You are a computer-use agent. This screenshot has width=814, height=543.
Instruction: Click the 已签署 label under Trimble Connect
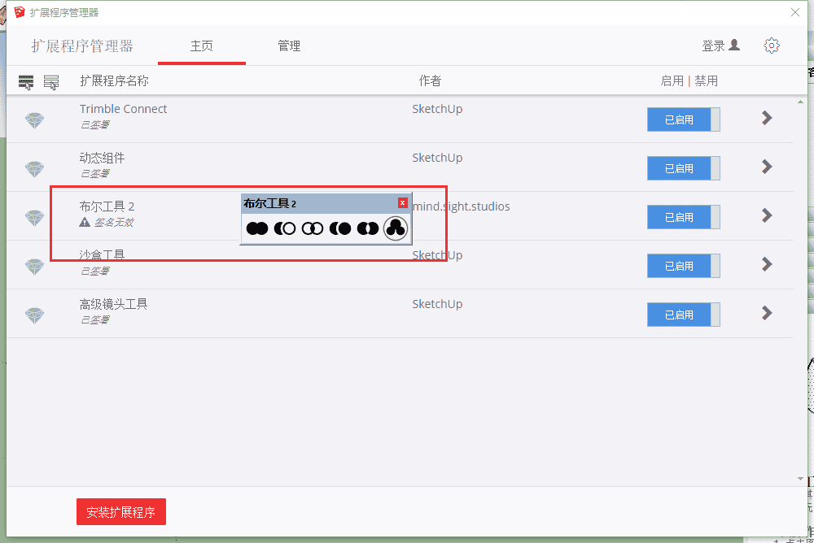pos(95,125)
